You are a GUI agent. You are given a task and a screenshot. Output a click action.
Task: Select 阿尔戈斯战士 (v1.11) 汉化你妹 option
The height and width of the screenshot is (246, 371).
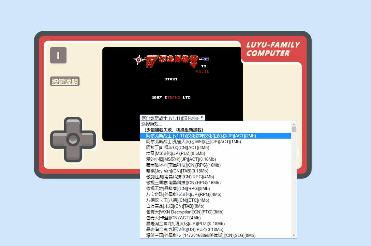pos(215,136)
